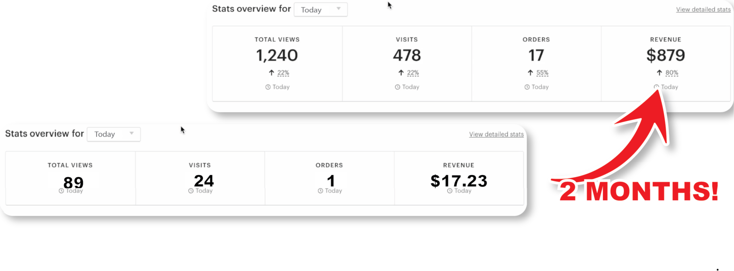Click the 55% change under Orders
This screenshot has width=734, height=271.
542,73
